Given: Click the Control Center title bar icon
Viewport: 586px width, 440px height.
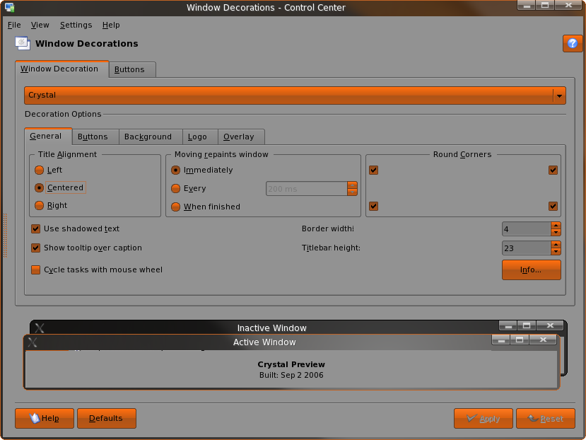Looking at the screenshot, I should pyautogui.click(x=9, y=7).
